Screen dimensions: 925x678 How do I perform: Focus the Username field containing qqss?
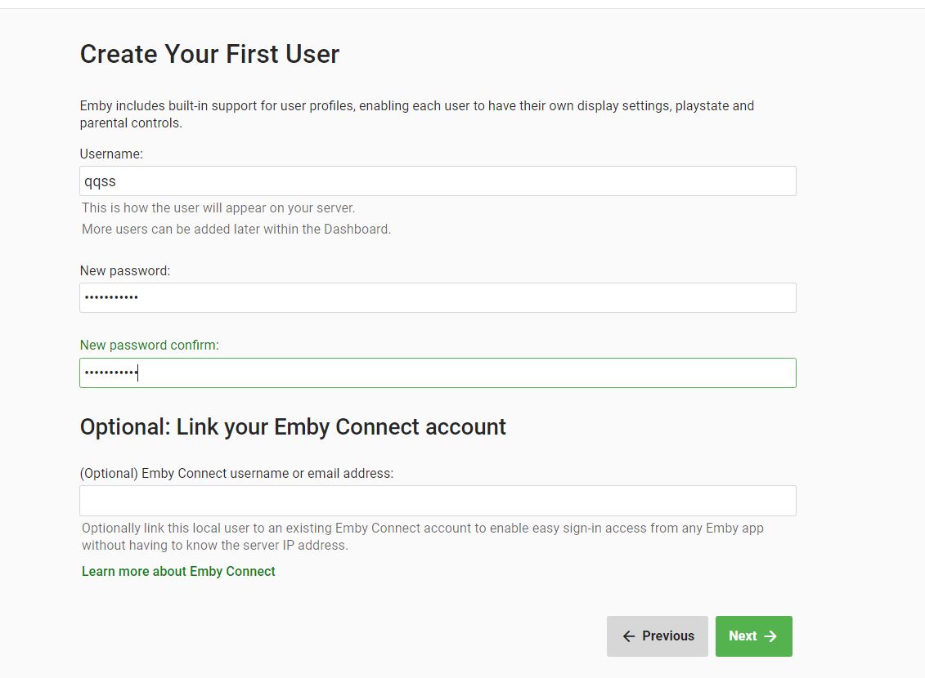coord(438,181)
